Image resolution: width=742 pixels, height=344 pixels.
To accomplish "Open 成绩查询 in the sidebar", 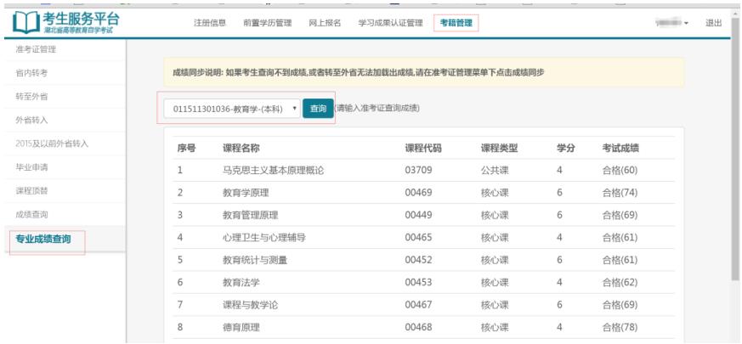I will click(x=31, y=214).
